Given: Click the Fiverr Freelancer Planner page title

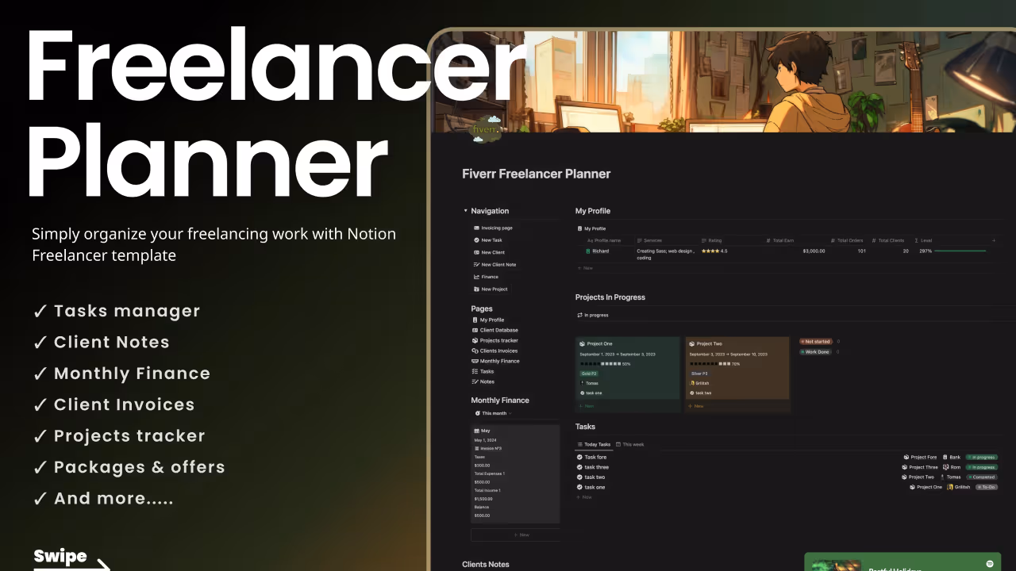Looking at the screenshot, I should pyautogui.click(x=537, y=174).
